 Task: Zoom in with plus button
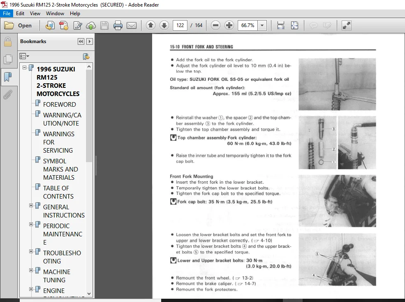pyautogui.click(x=229, y=25)
